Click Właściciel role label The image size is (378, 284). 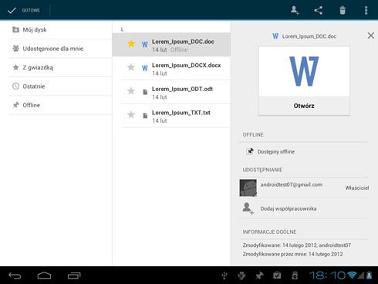(357, 188)
